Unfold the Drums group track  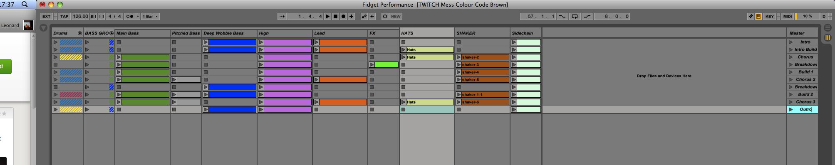(x=80, y=33)
